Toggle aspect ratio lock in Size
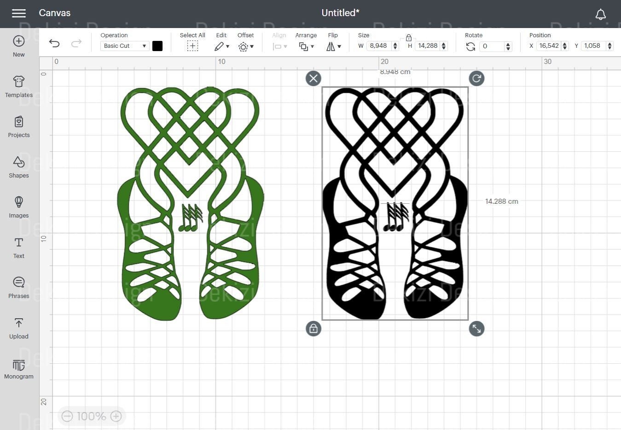Screen dimensions: 621x430 click(409, 38)
